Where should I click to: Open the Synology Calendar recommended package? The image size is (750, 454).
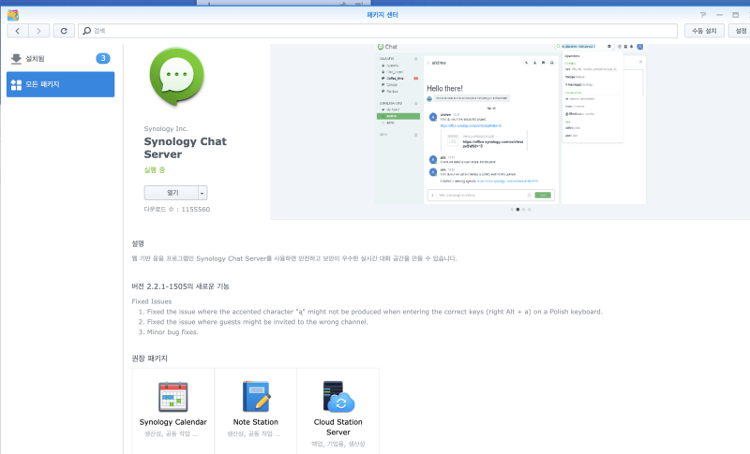tap(173, 411)
